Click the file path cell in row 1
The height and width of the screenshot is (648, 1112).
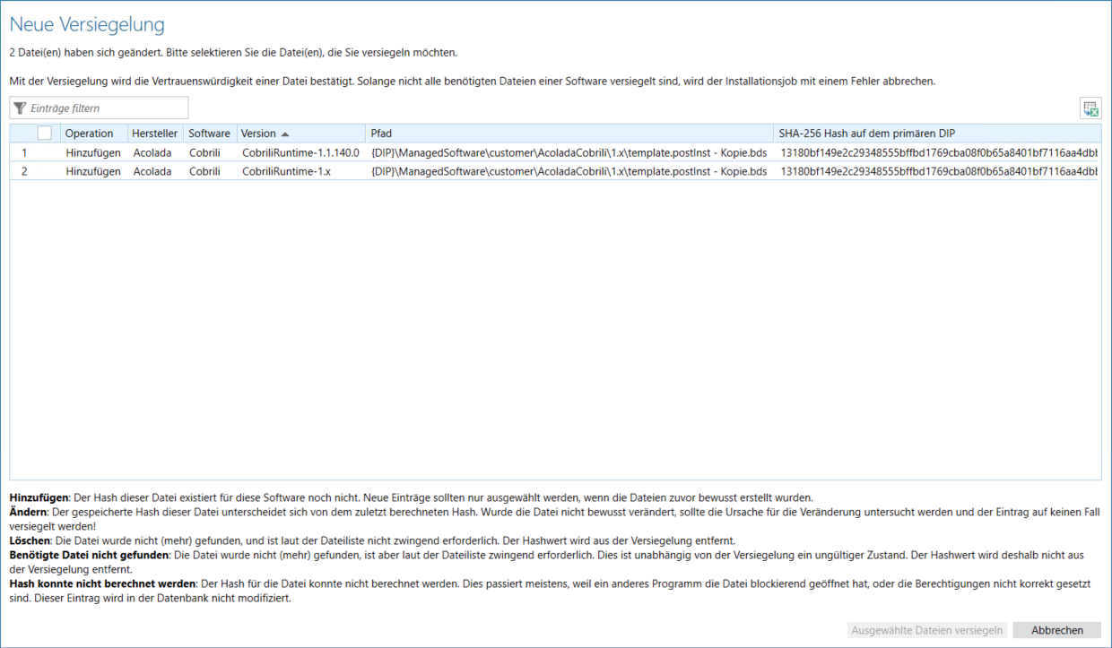tap(569, 152)
